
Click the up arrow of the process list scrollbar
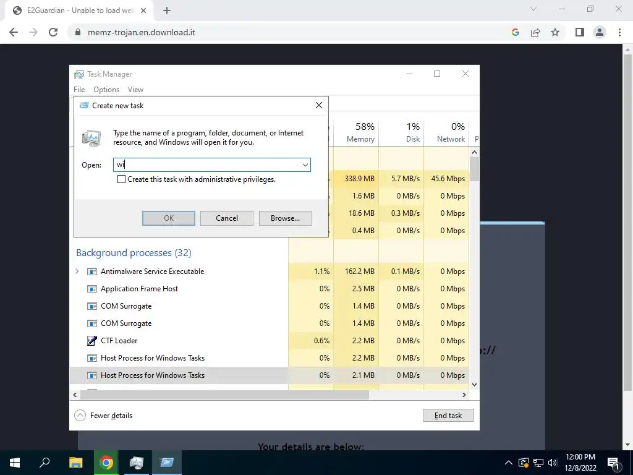coord(474,153)
